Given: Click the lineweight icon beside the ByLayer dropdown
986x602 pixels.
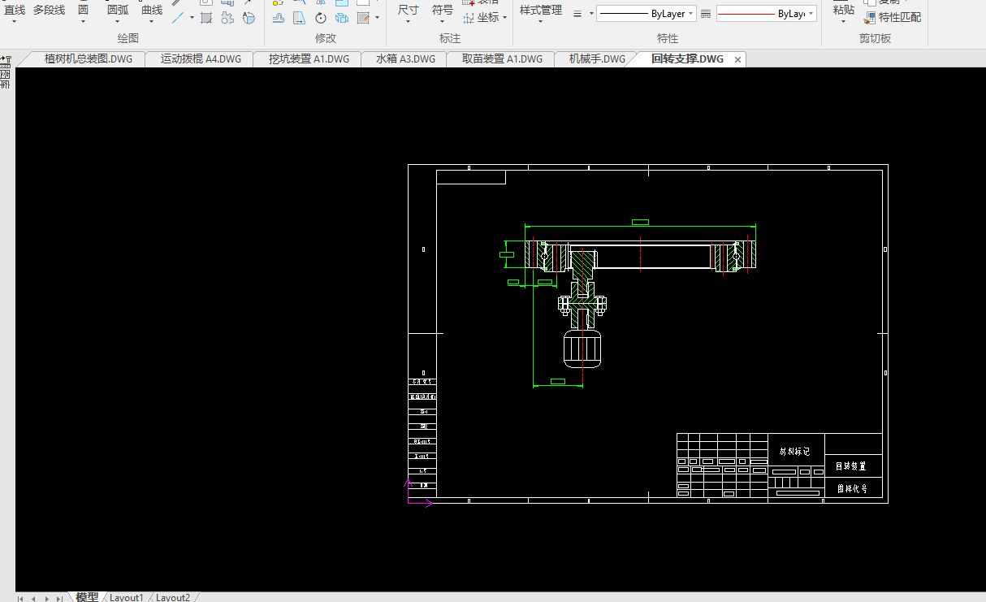Looking at the screenshot, I should click(x=577, y=14).
